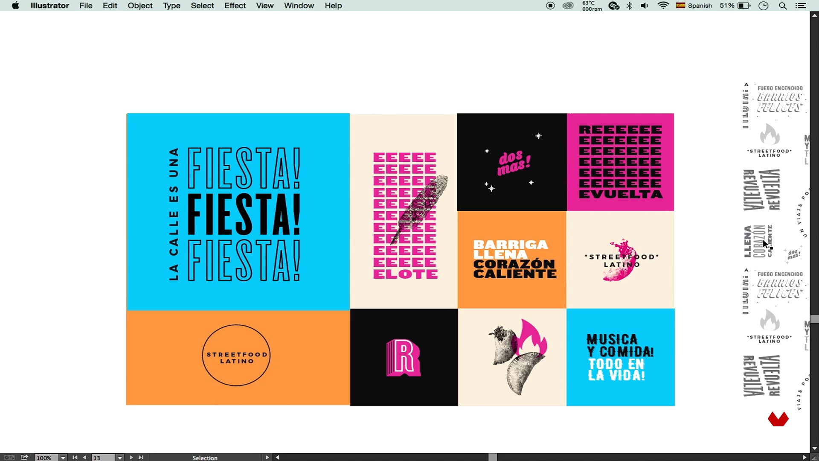Viewport: 819px width, 461px height.
Task: Go to the next artboard
Action: (131, 457)
